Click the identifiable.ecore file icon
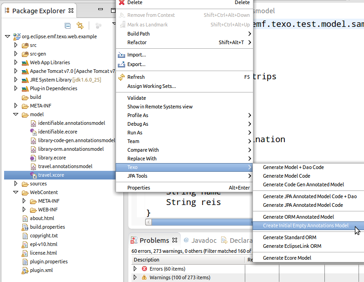Screen dimensions: 364x282 [33, 132]
